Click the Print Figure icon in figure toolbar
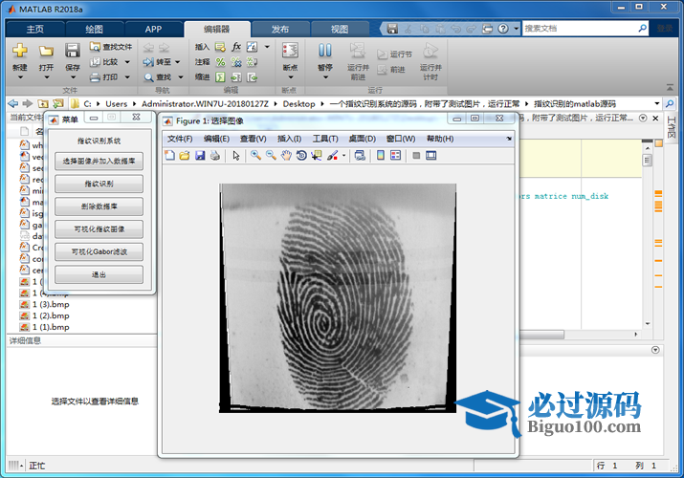The image size is (684, 478). (x=214, y=156)
